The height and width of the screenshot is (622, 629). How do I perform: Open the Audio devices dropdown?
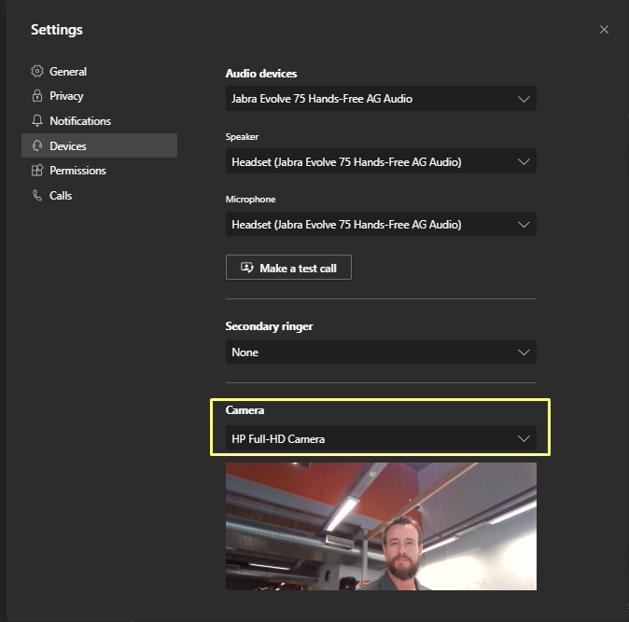coord(381,99)
